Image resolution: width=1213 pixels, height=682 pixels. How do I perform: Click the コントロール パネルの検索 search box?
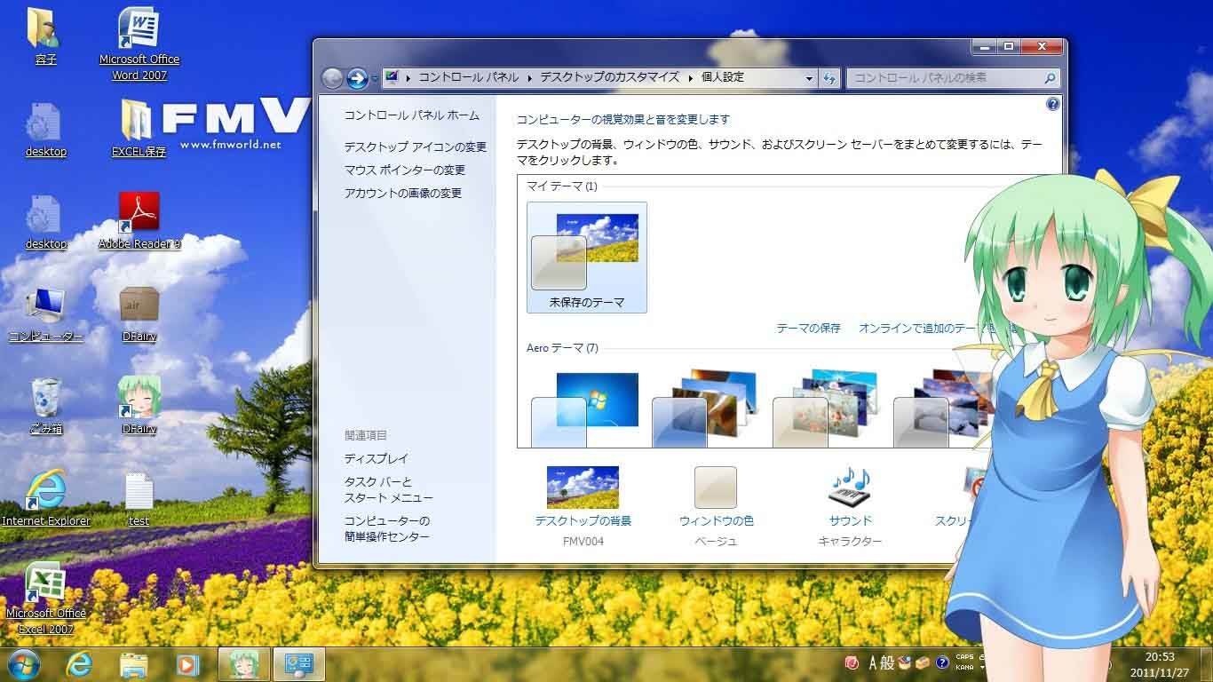click(x=944, y=78)
